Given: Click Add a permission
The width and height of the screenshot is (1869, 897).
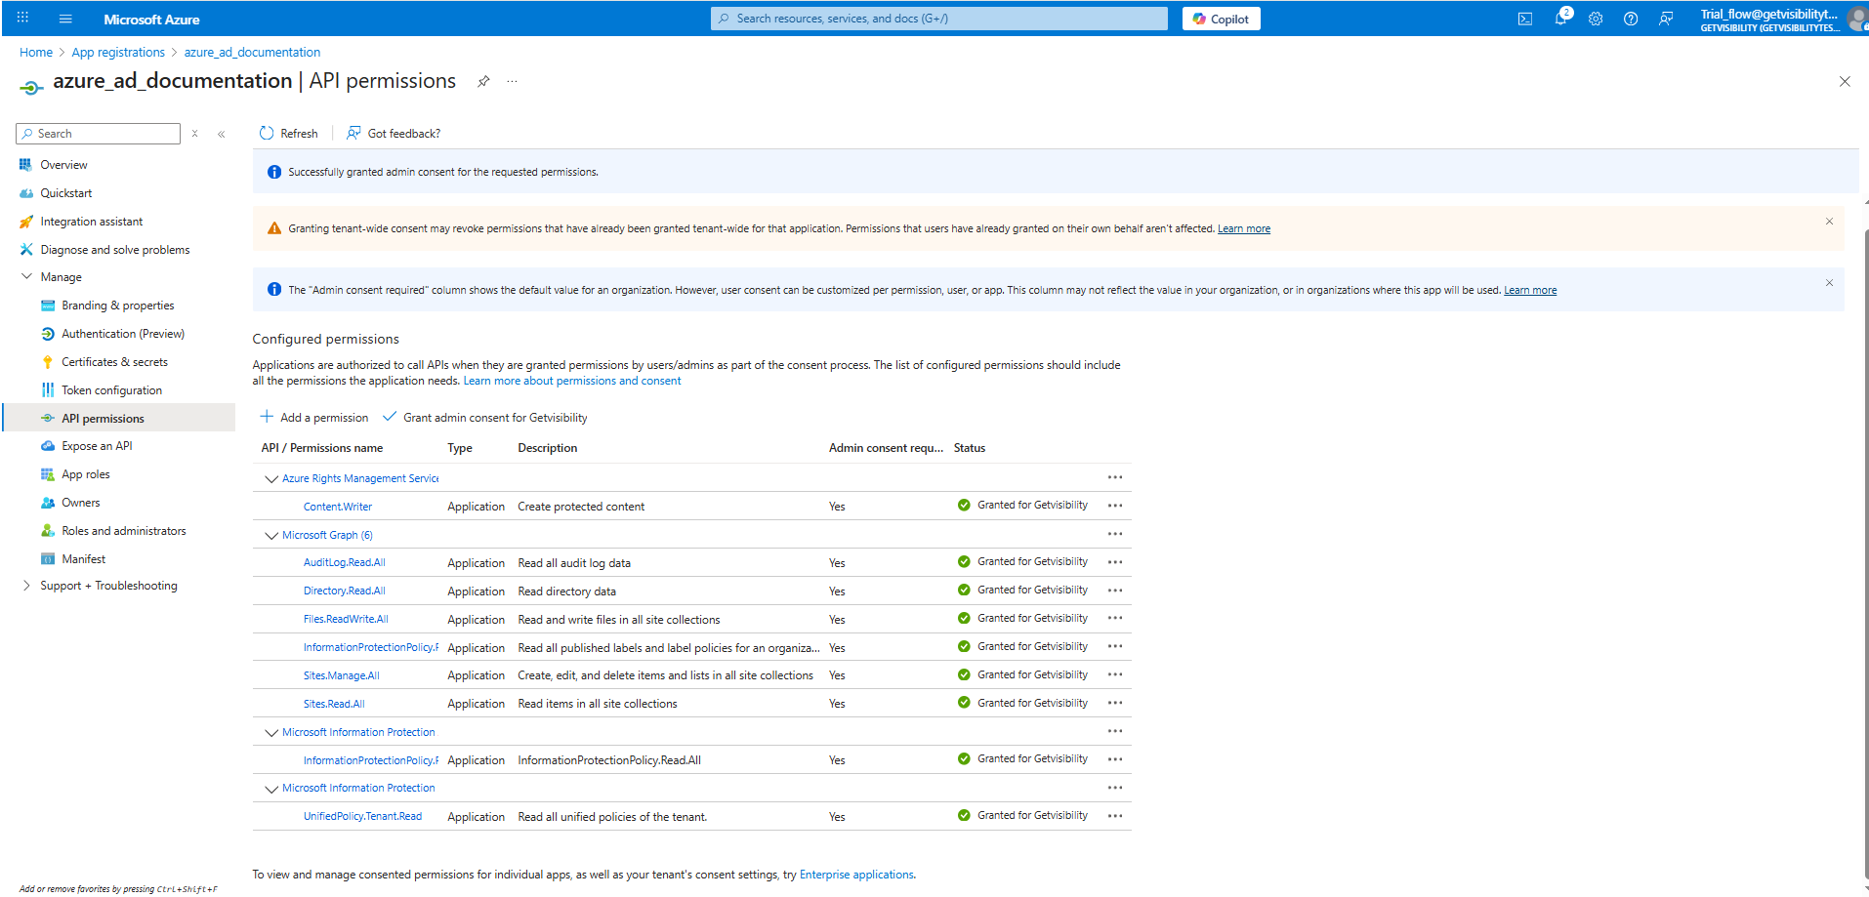Looking at the screenshot, I should coord(314,418).
